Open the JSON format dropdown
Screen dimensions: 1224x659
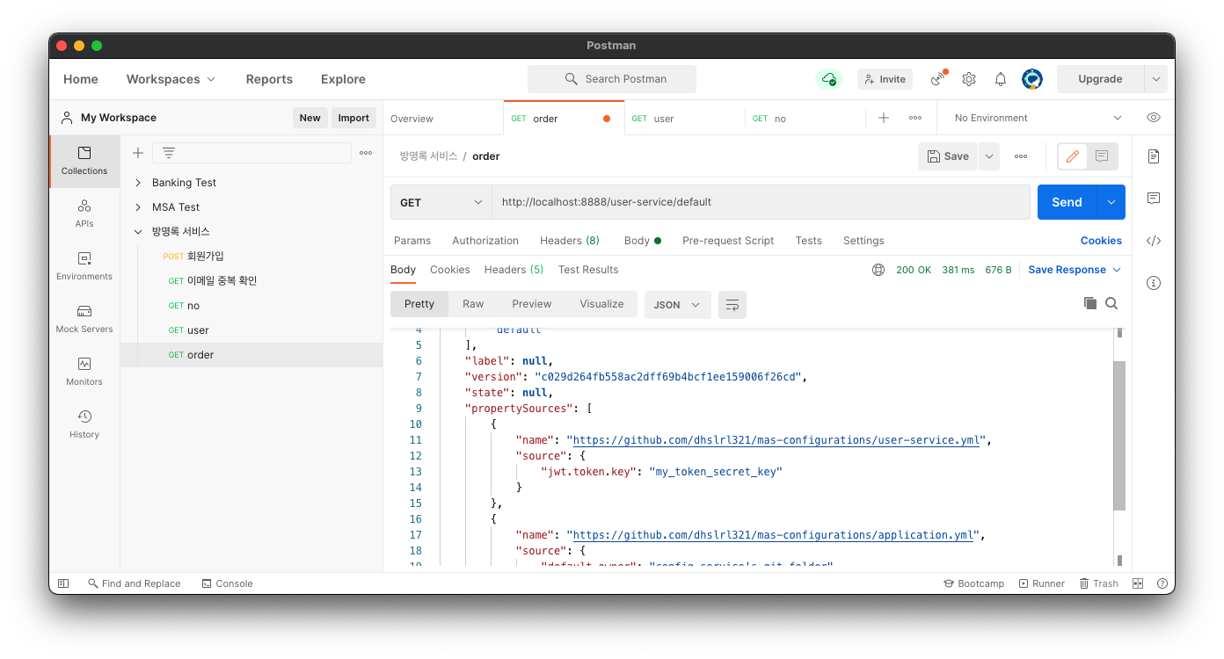click(x=677, y=305)
